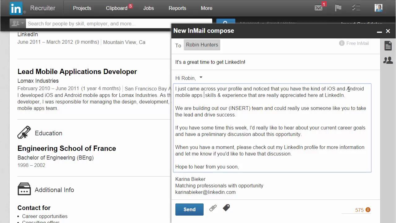Close the New InMail compose window
This screenshot has width=396, height=223.
click(x=388, y=31)
